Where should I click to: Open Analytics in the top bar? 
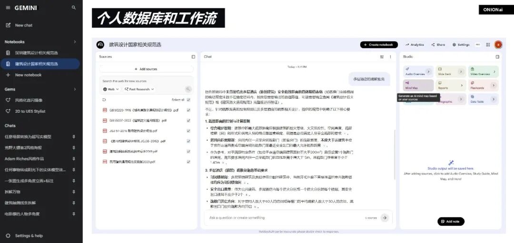pos(415,45)
